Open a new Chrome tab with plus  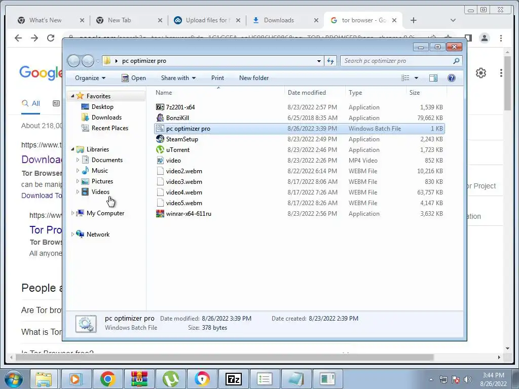(x=414, y=20)
